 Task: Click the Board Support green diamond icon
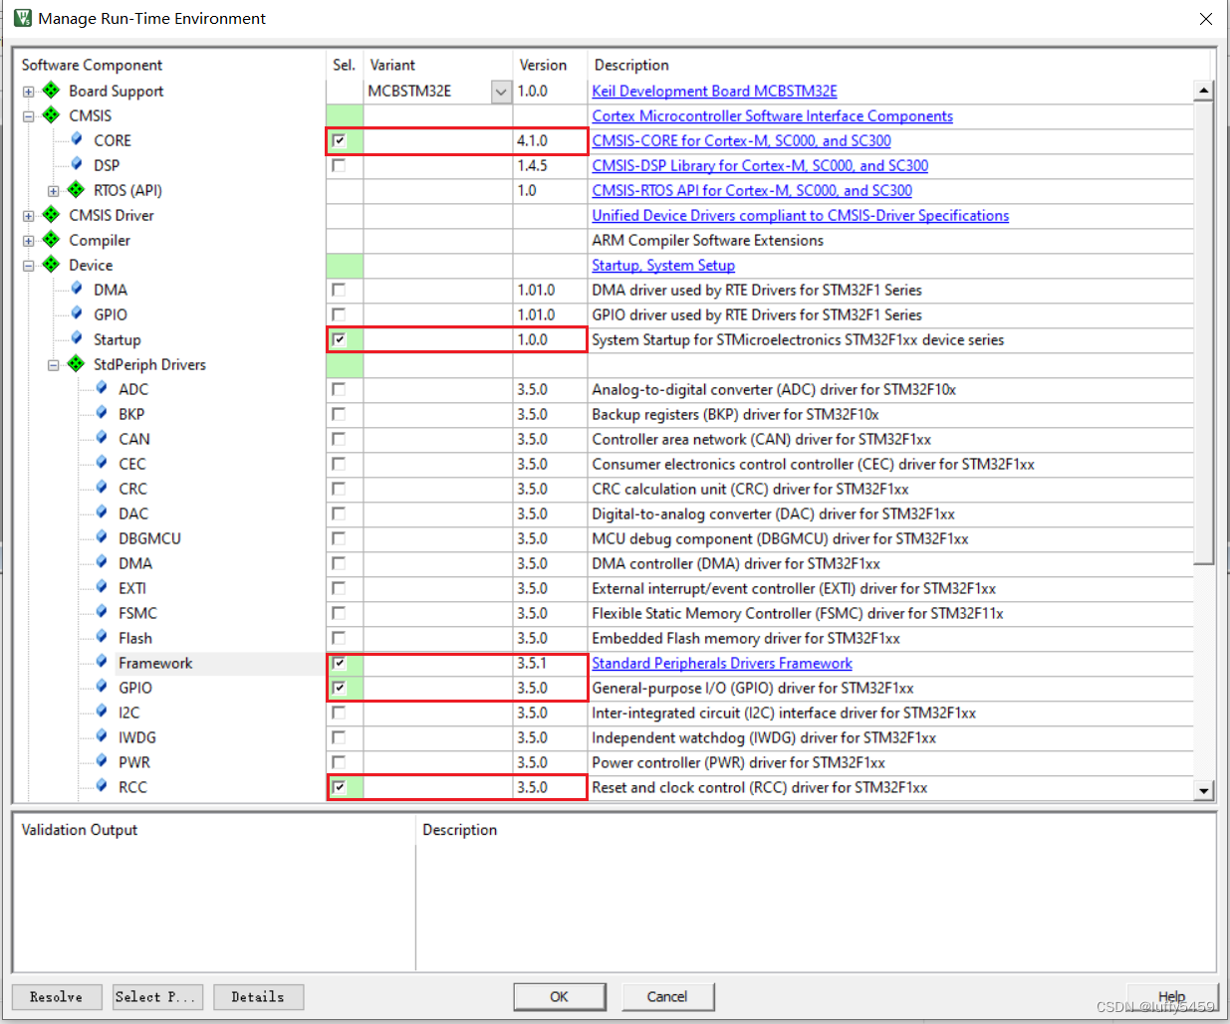pyautogui.click(x=52, y=91)
